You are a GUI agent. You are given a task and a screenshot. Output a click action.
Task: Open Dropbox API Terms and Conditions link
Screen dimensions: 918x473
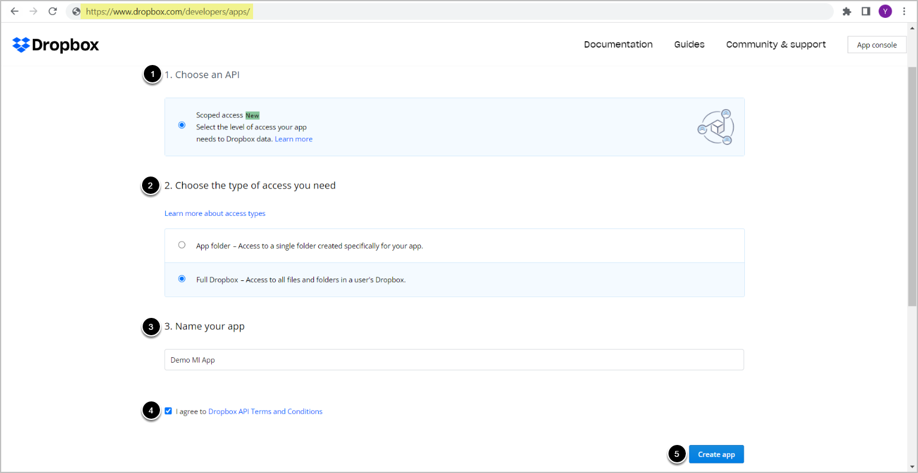click(x=265, y=412)
